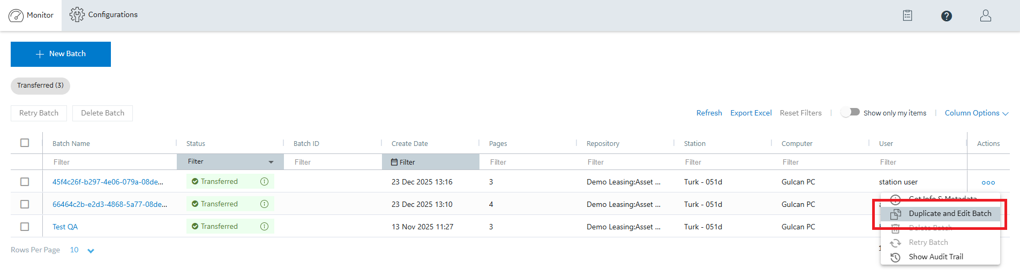Click info icon for Test QA status
This screenshot has height=278, width=1020.
[x=264, y=226]
